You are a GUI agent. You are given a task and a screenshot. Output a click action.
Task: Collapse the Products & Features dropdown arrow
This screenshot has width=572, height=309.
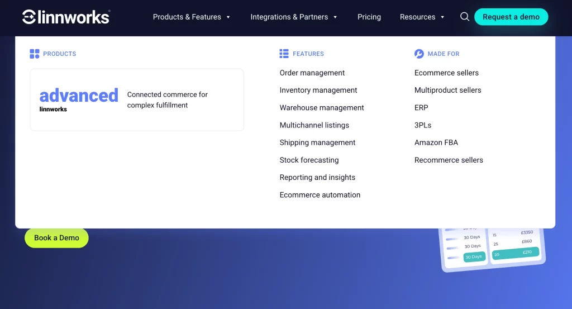(228, 17)
